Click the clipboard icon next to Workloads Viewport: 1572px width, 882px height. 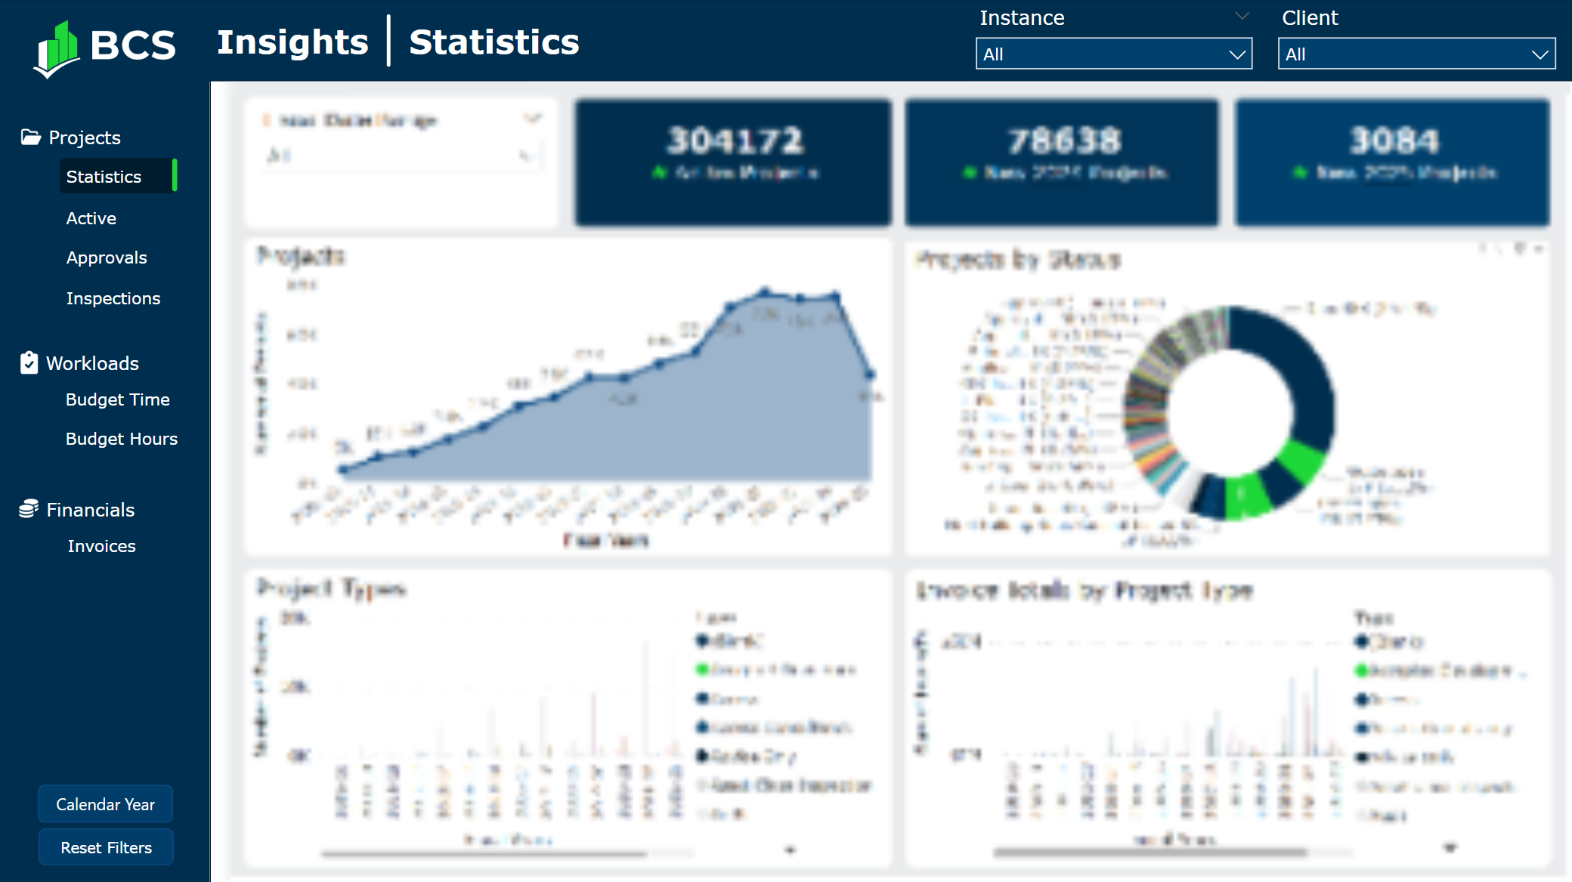tap(27, 362)
